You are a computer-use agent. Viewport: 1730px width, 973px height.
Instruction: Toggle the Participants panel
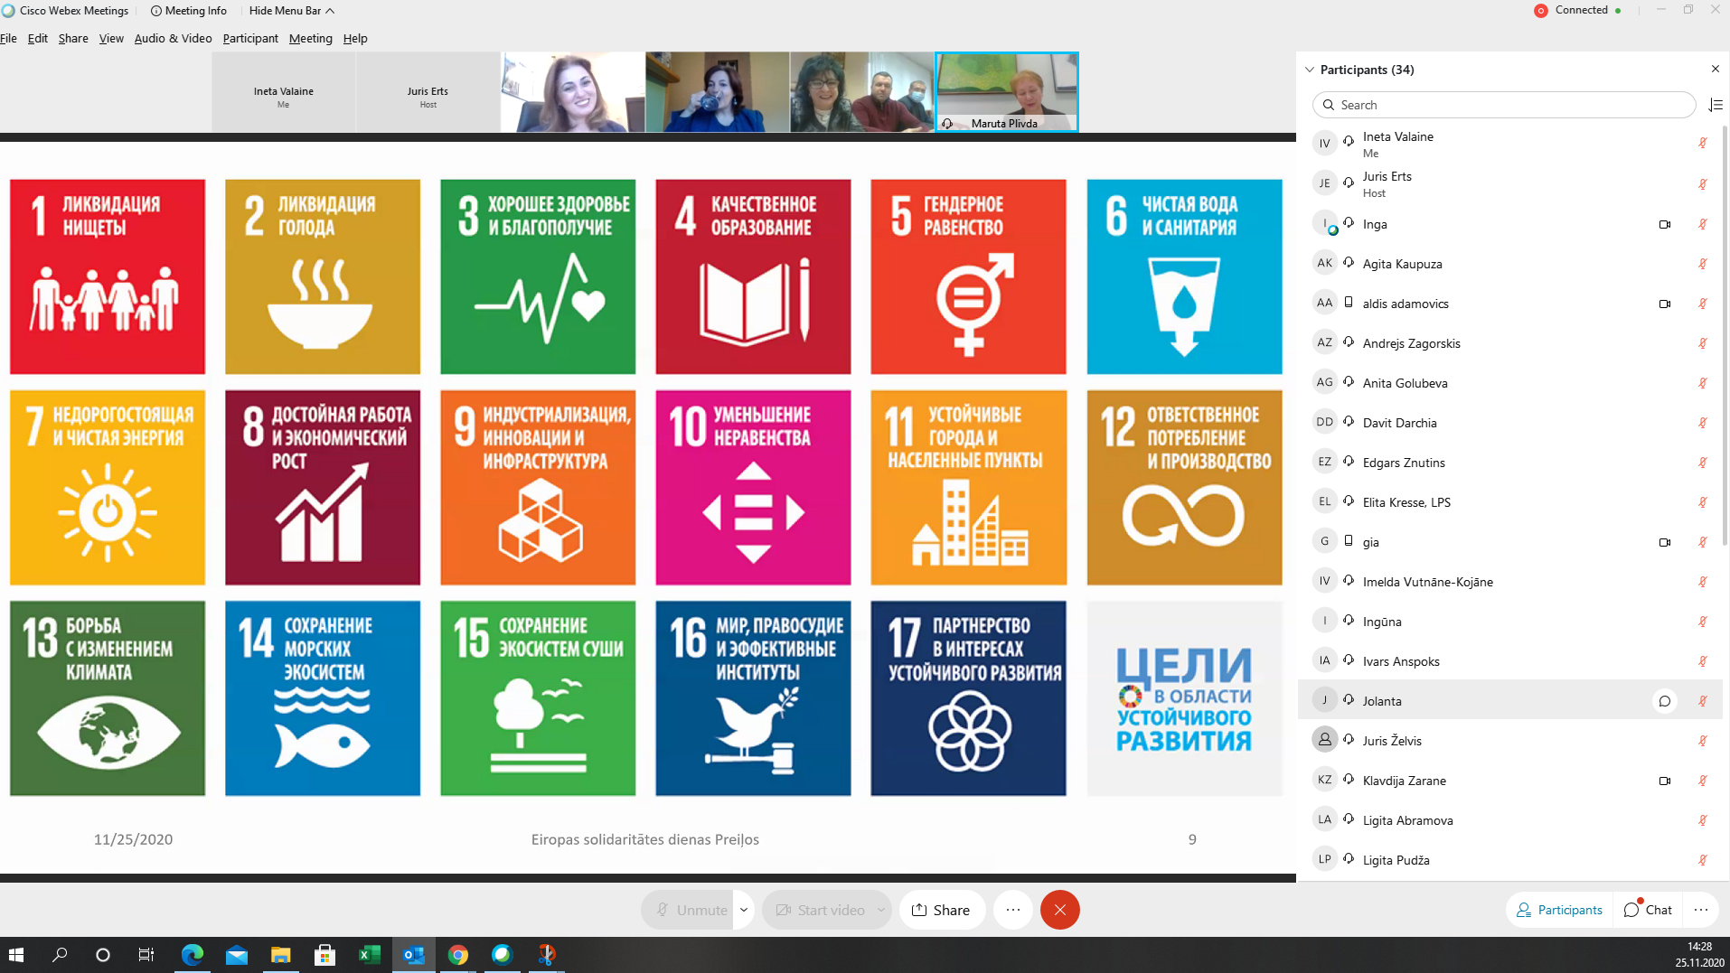tap(1559, 910)
